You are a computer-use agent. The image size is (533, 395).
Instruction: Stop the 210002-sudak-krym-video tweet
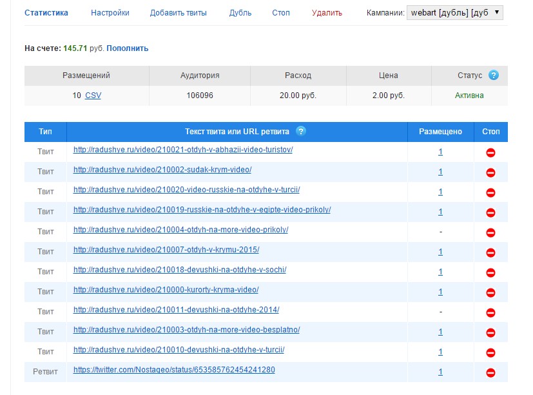point(490,172)
